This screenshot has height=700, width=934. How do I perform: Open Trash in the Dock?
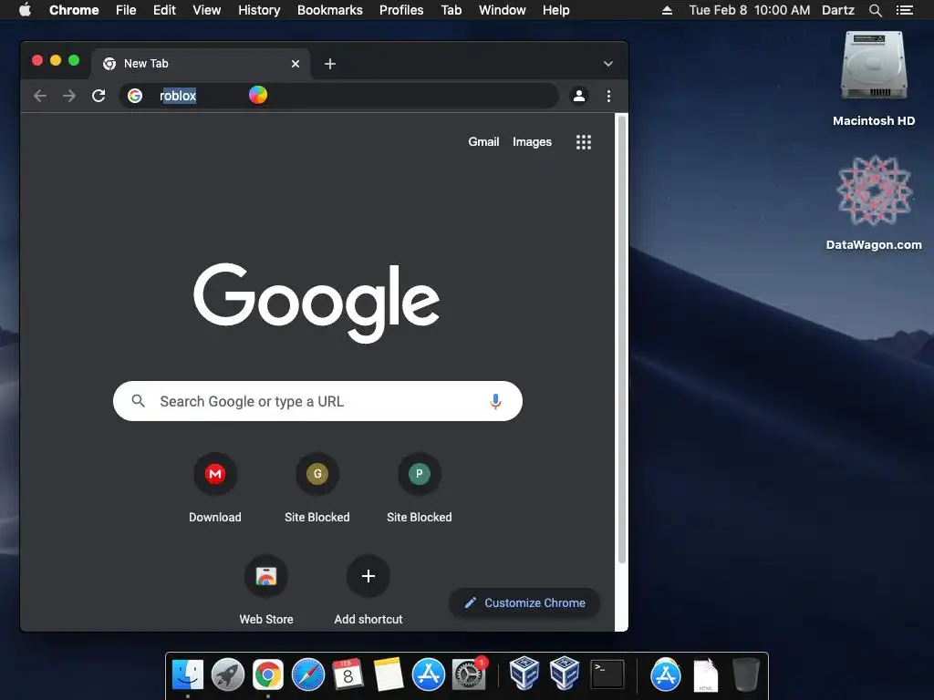coord(746,675)
